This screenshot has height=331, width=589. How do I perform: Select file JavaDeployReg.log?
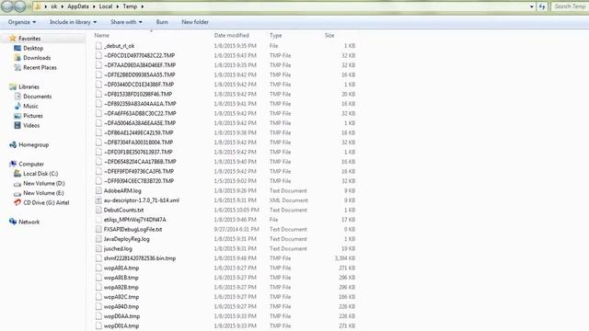[127, 239]
